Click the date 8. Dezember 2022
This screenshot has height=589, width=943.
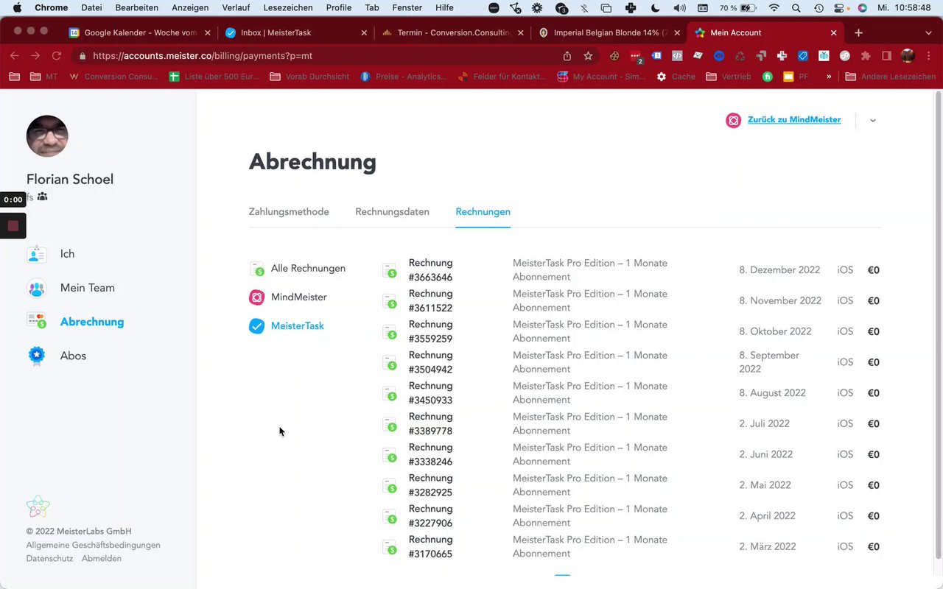779,269
